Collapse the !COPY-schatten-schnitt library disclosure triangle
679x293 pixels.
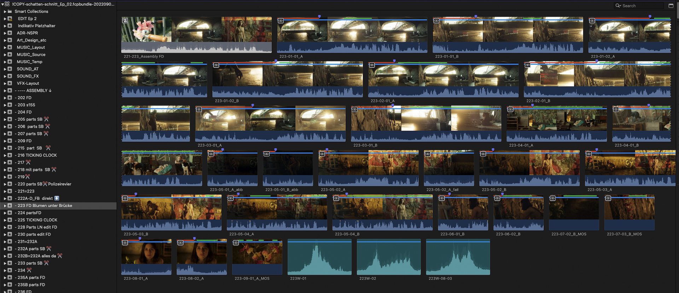[x=2, y=4]
